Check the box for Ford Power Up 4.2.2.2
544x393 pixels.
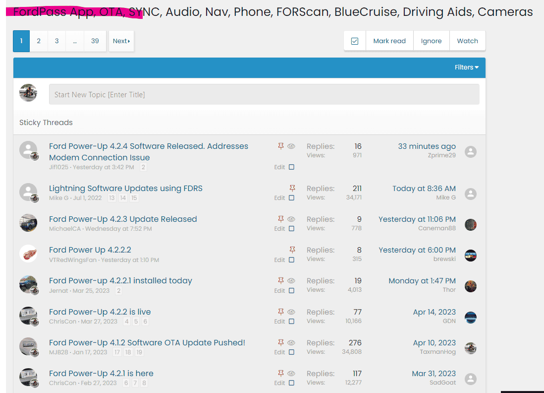point(291,260)
